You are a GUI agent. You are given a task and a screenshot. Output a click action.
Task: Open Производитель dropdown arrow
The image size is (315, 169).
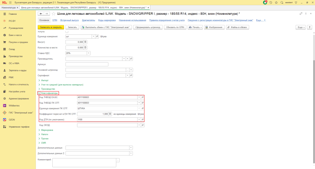click(x=124, y=59)
